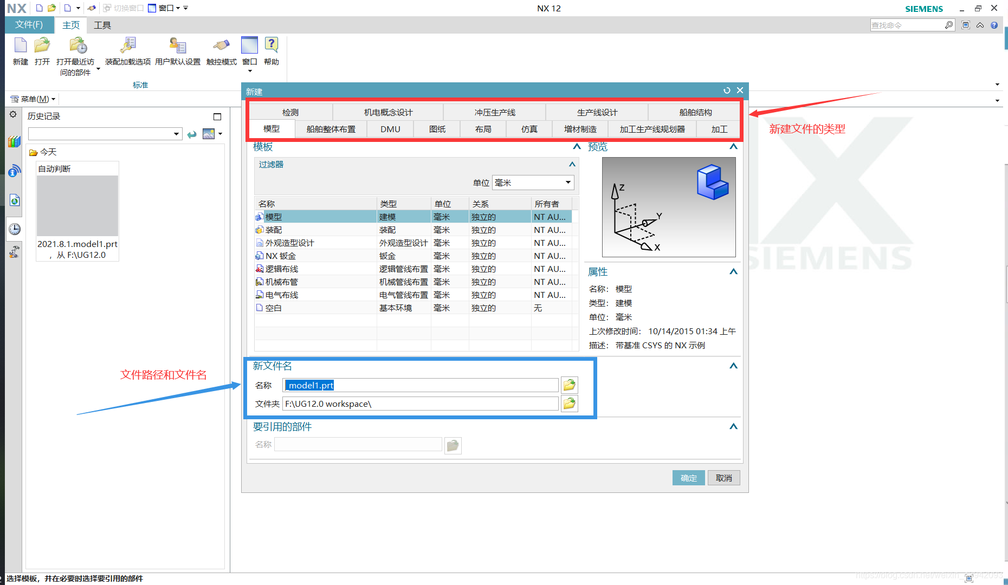Click the history navigation arrow icon
The image size is (1008, 585).
click(x=192, y=134)
